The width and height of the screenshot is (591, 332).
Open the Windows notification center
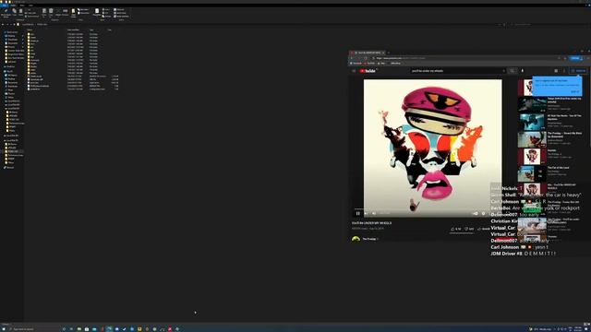tap(587, 329)
